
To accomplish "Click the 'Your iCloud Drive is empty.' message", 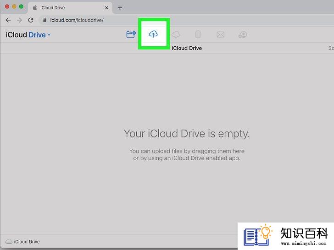I will point(187,134).
